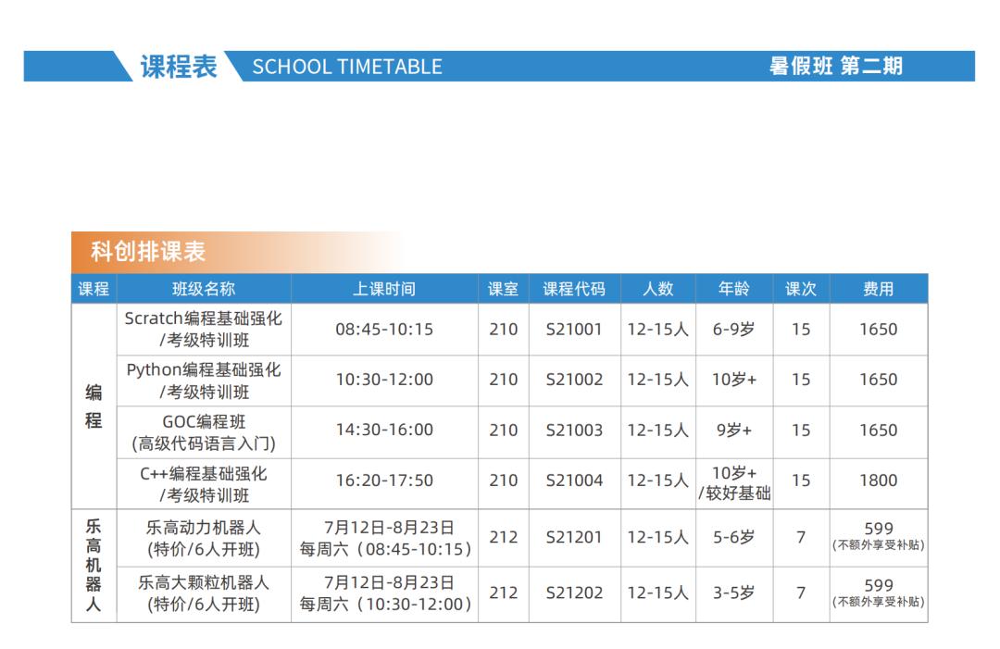The width and height of the screenshot is (1000, 649).
Task: Click the 上课时间 column header
Action: pyautogui.click(x=384, y=289)
